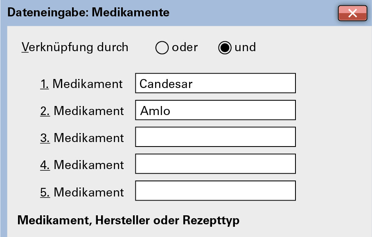The height and width of the screenshot is (237, 372).
Task: Focus the empty 4. Medikament input field
Action: pyautogui.click(x=215, y=164)
